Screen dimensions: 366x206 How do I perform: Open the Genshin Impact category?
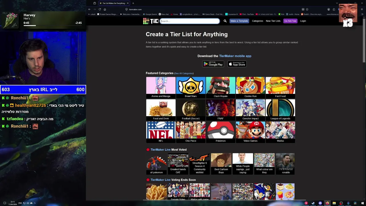tap(250, 110)
